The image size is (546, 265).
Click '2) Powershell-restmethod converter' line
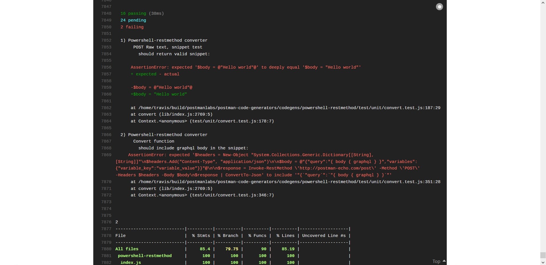pyautogui.click(x=164, y=135)
